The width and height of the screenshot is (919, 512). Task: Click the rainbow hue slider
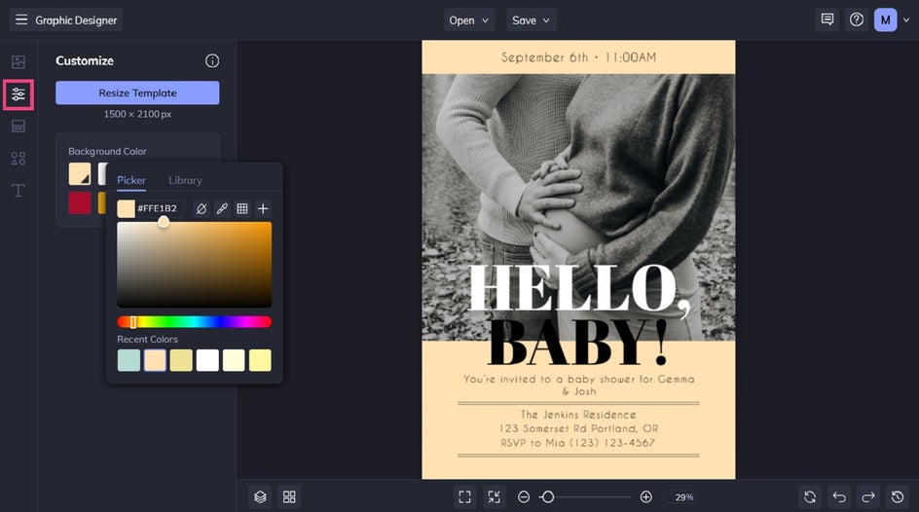(194, 321)
